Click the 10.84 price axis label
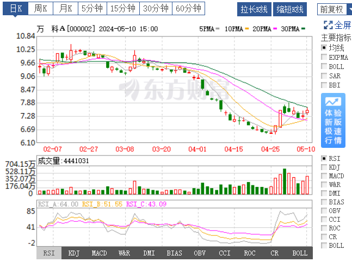 [26, 36]
